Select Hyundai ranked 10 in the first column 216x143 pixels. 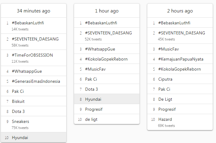pos(34,138)
